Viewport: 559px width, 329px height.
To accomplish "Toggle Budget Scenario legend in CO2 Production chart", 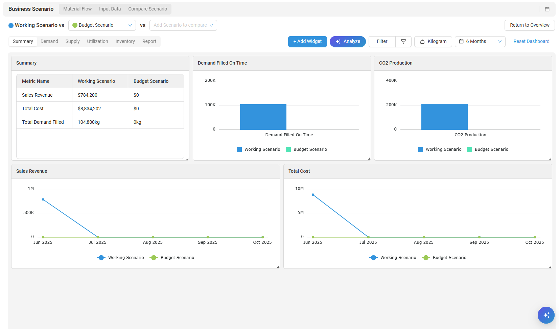I will [x=488, y=149].
